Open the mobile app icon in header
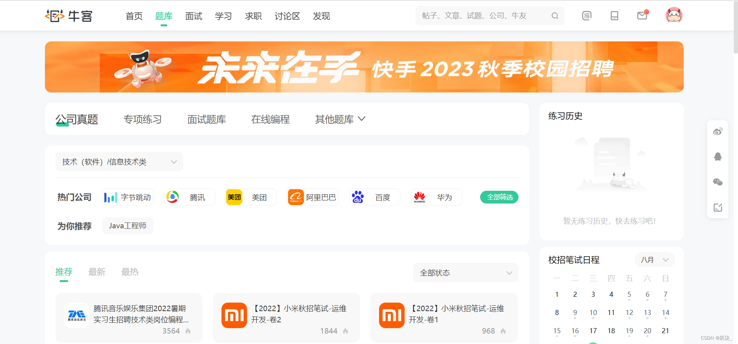The height and width of the screenshot is (344, 738). pos(614,16)
